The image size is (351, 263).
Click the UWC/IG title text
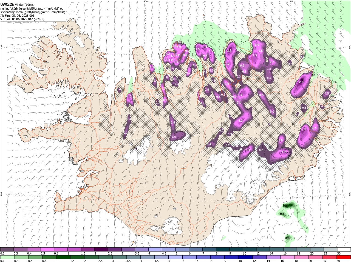click(x=7, y=5)
